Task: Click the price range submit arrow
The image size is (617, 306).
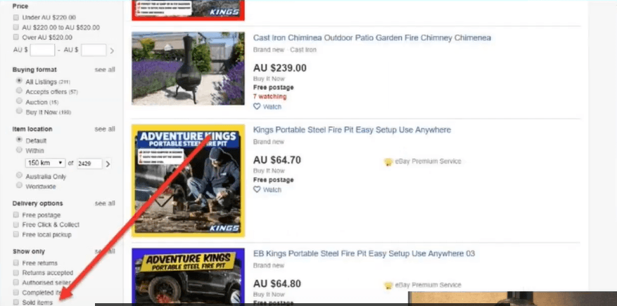Action: [112, 51]
